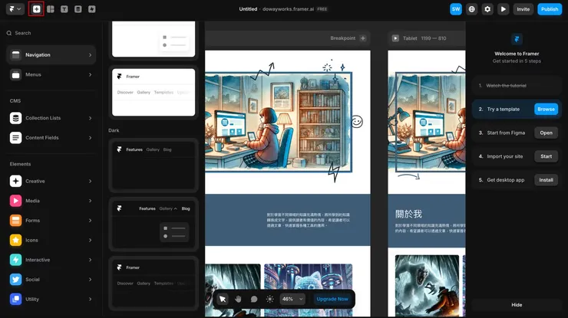Click the Preview play button in top bar

(x=504, y=9)
